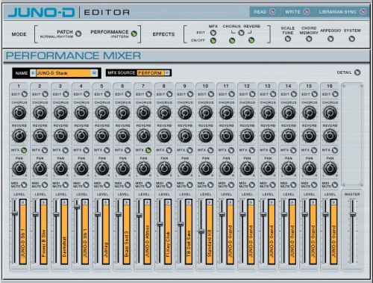This screenshot has height=283, width=373.
Task: Click the CHORUS knob on part 2
Action: (40, 113)
